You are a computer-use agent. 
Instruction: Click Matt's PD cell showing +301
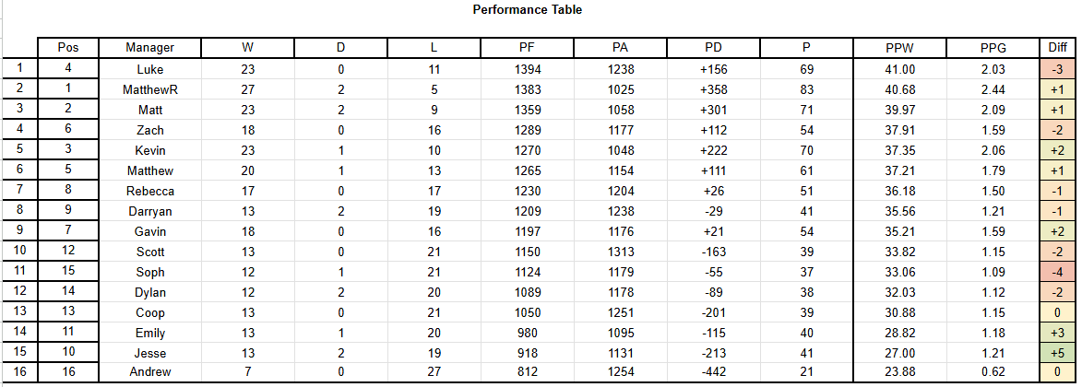713,110
